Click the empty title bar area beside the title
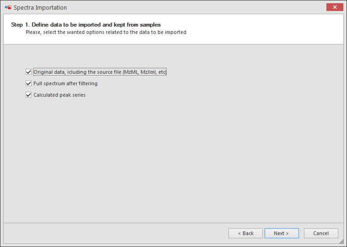The width and height of the screenshot is (347, 247). click(x=195, y=7)
